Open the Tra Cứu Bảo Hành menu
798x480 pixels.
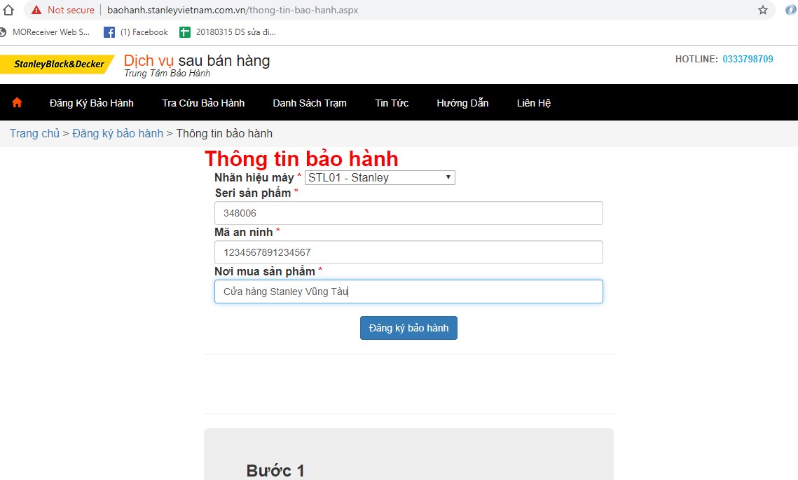(203, 103)
